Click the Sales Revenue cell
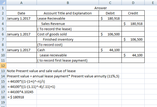The height and width of the screenshot is (107, 157). pyautogui.click(x=68, y=24)
